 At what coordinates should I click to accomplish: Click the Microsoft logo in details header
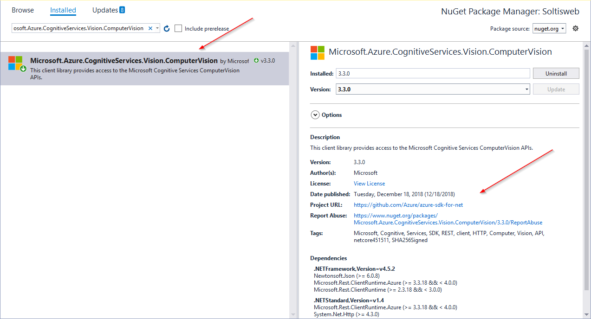318,52
